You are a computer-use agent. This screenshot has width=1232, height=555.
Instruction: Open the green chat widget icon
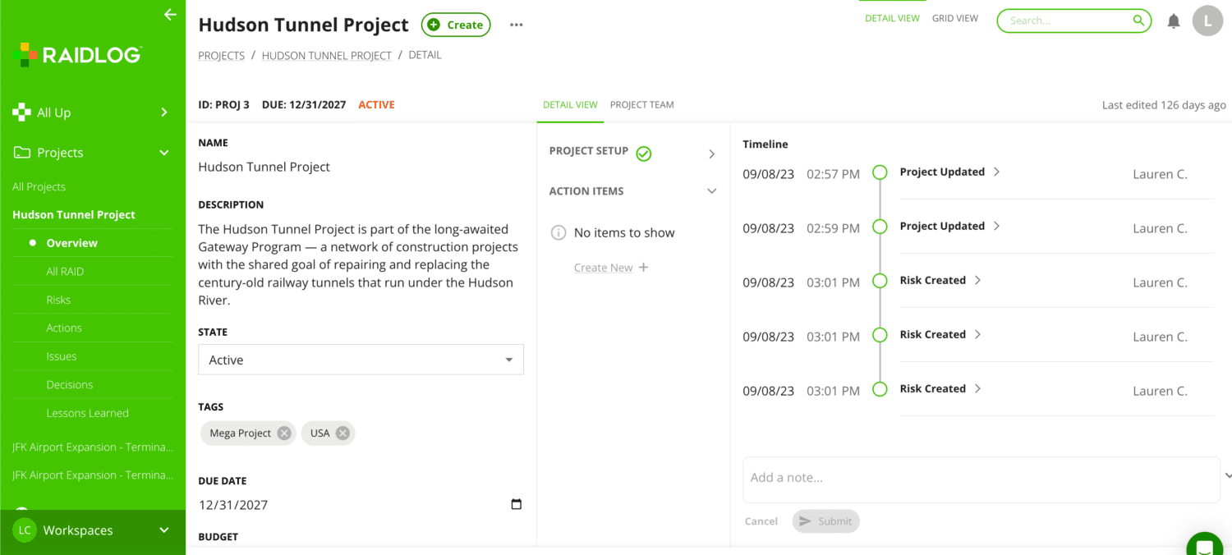pyautogui.click(x=1204, y=548)
